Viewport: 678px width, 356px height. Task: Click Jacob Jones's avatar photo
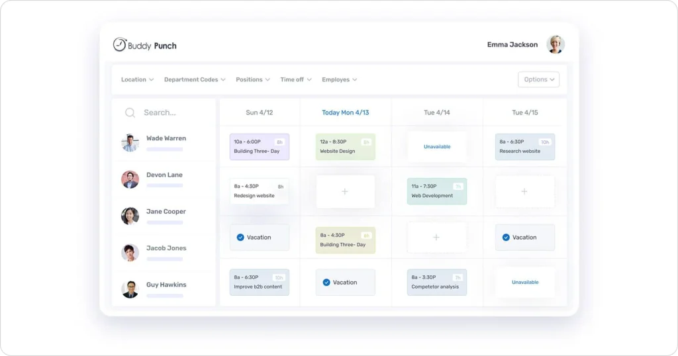(130, 252)
